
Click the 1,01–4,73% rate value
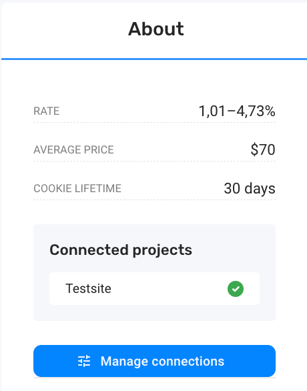click(237, 111)
